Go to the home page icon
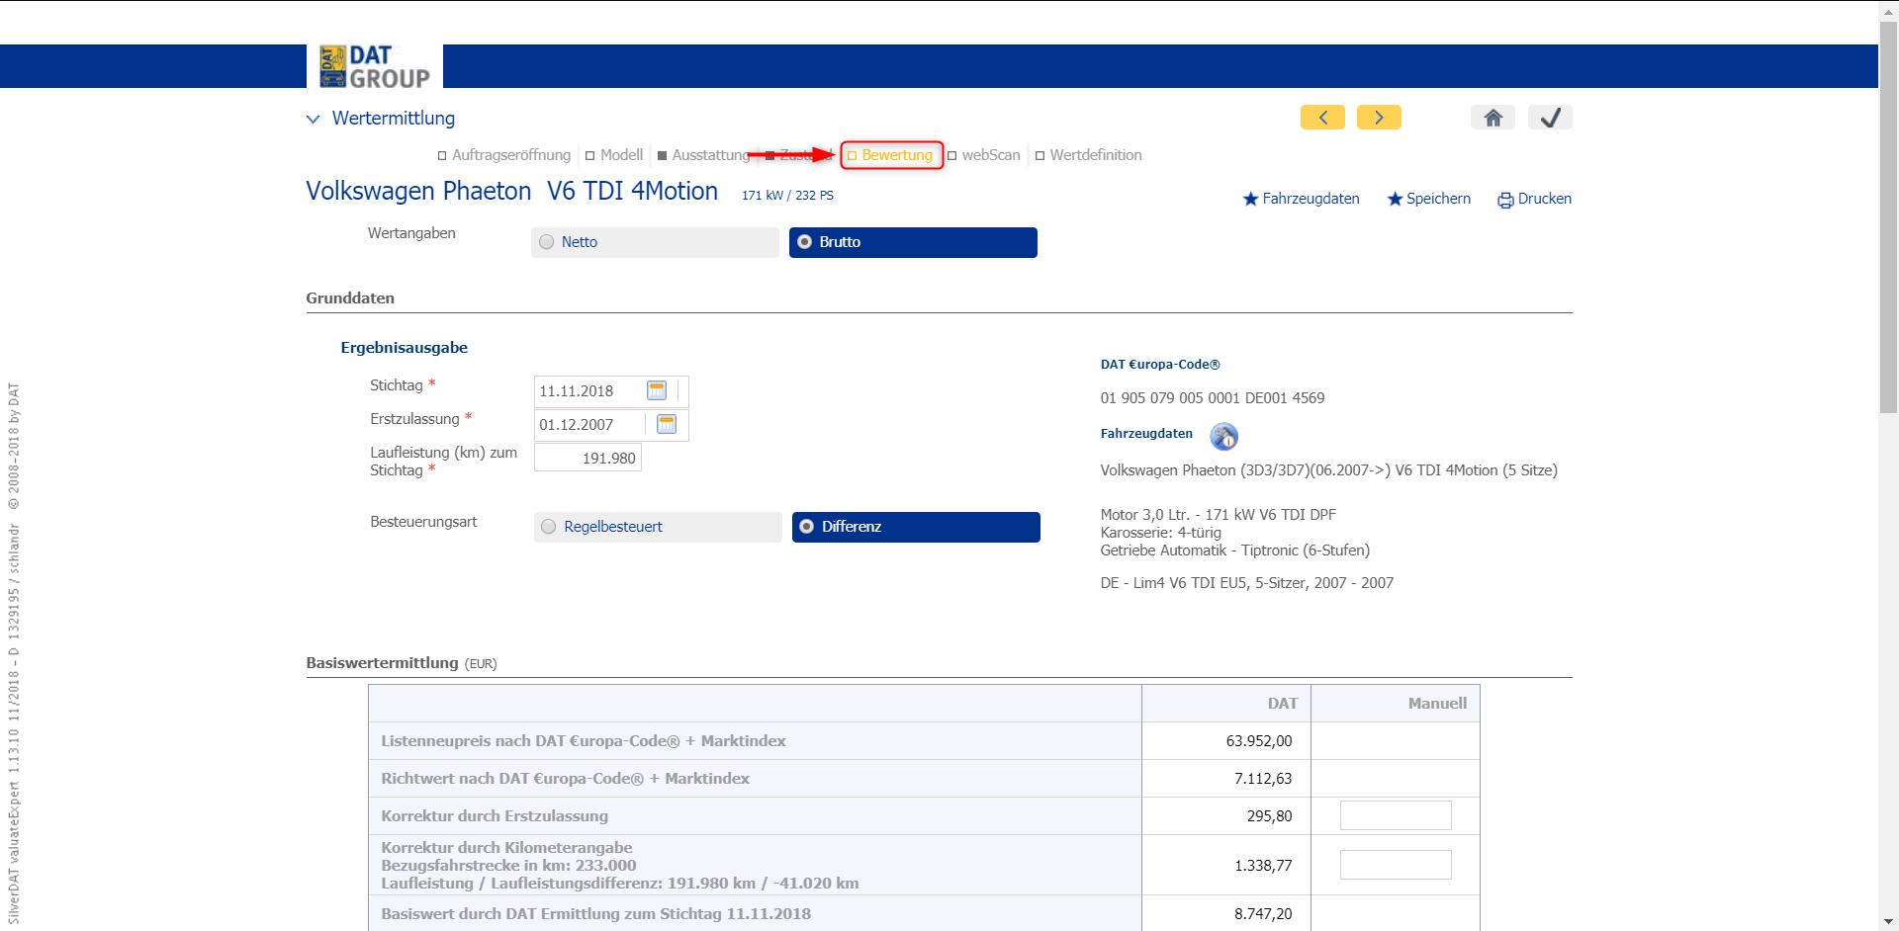The image size is (1899, 931). [1493, 118]
